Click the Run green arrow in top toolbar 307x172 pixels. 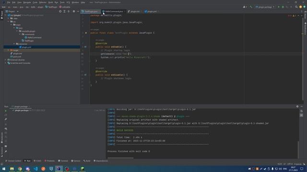[x=279, y=7]
